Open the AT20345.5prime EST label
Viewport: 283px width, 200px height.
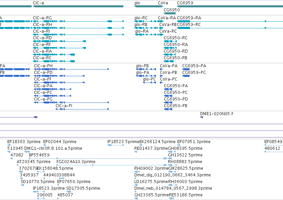tap(34, 162)
